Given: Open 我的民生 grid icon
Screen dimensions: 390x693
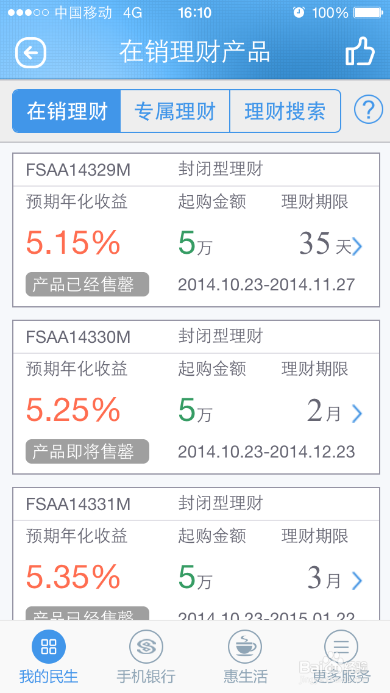Looking at the screenshot, I should pyautogui.click(x=49, y=647).
